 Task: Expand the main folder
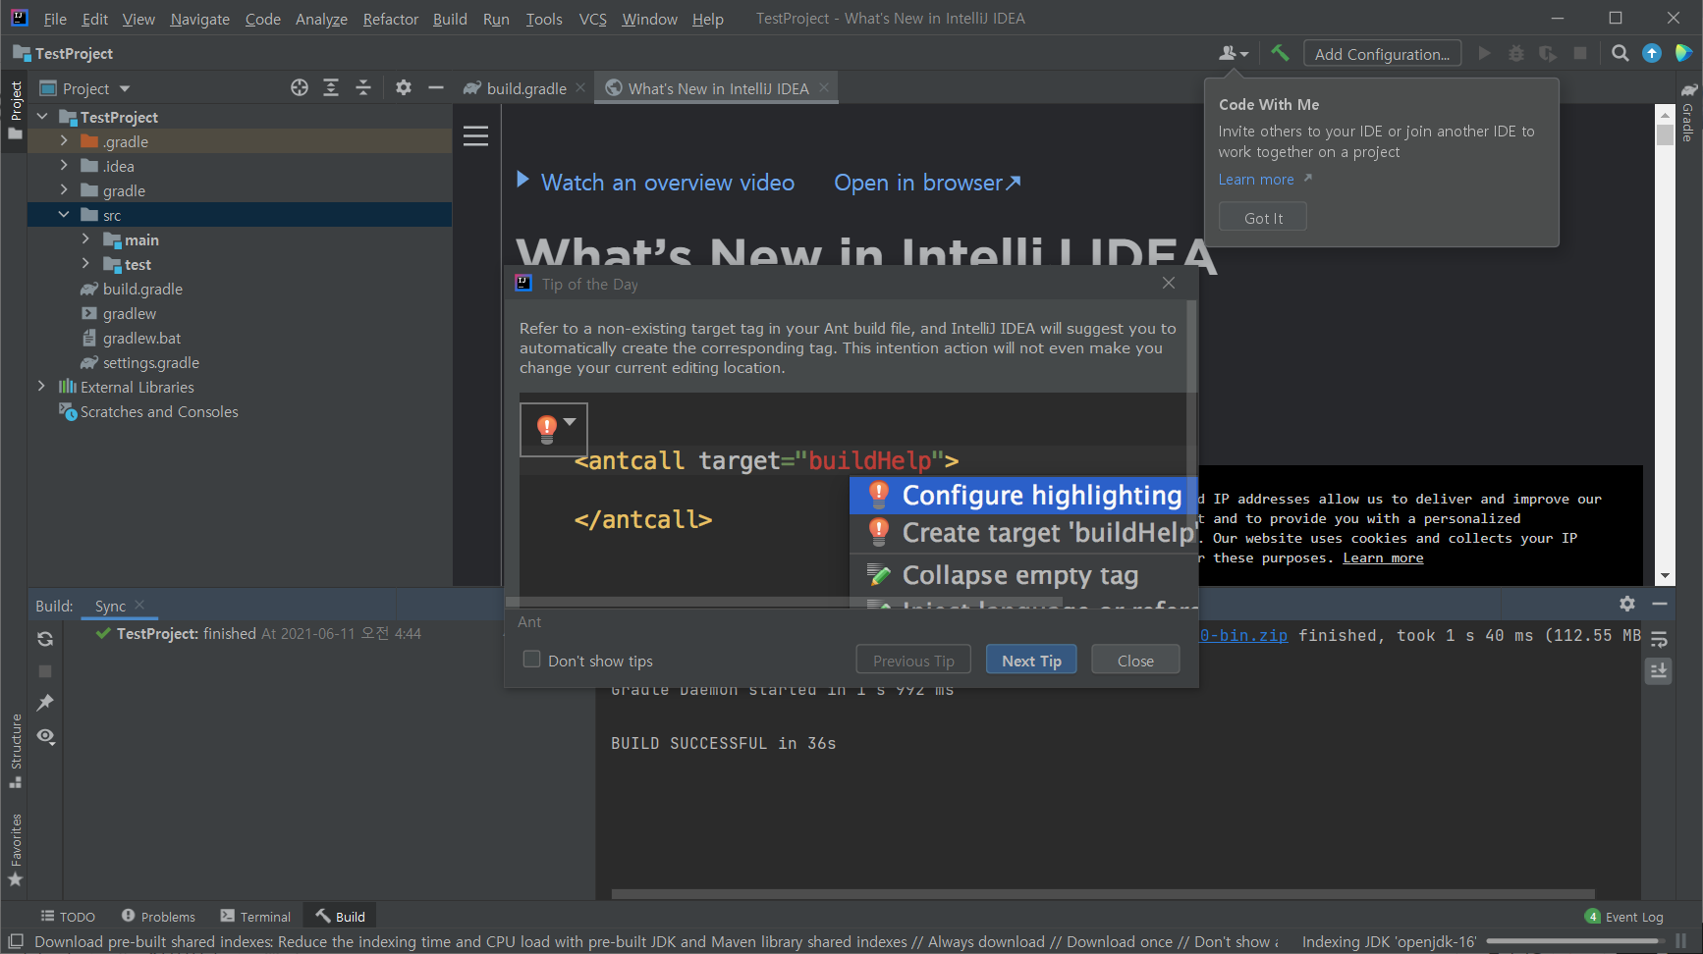tap(85, 239)
